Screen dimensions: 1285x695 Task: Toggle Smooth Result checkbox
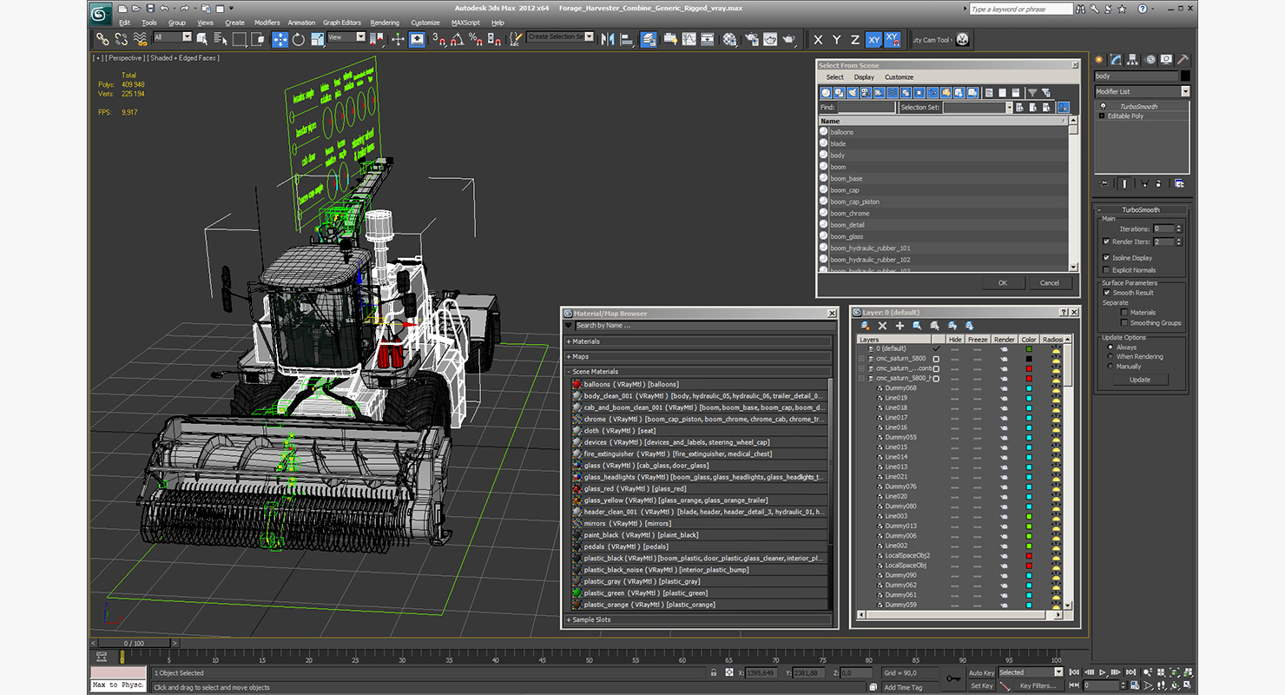[1107, 293]
